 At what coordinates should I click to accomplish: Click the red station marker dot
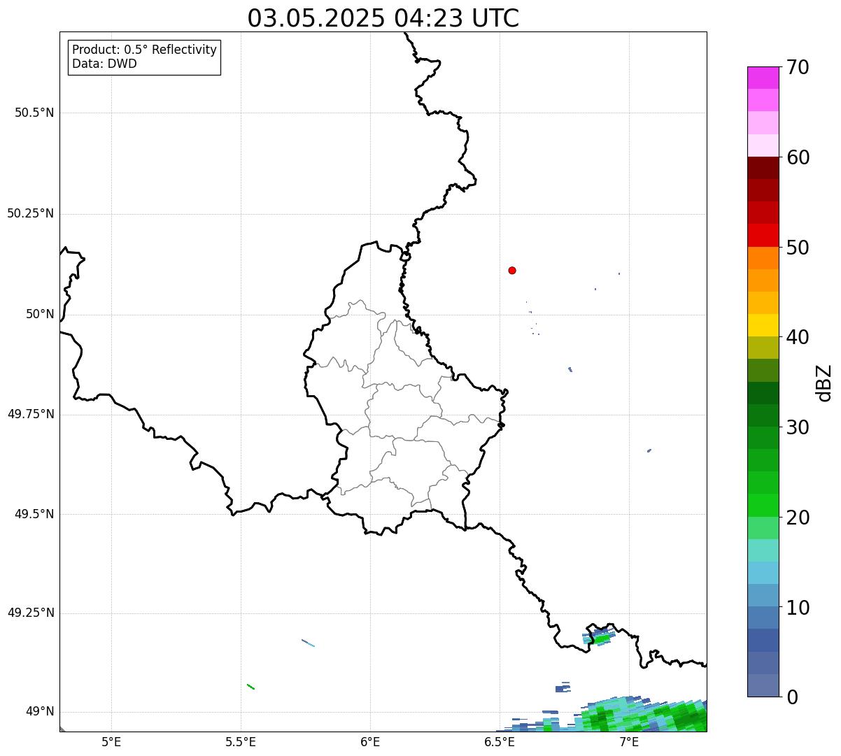point(512,270)
